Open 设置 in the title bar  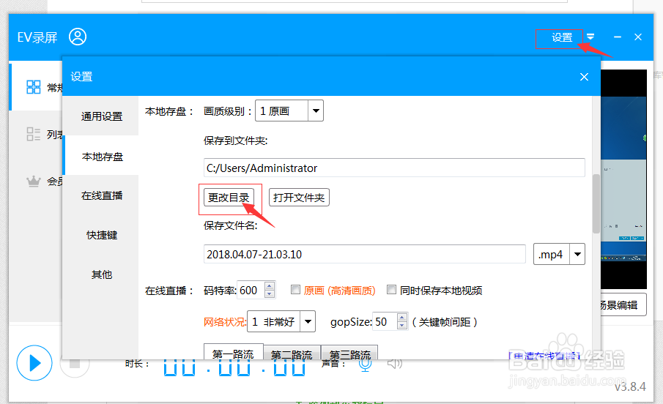click(562, 37)
